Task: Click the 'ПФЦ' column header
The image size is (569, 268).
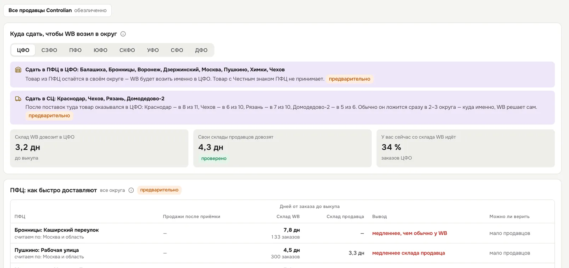Action: click(x=20, y=217)
